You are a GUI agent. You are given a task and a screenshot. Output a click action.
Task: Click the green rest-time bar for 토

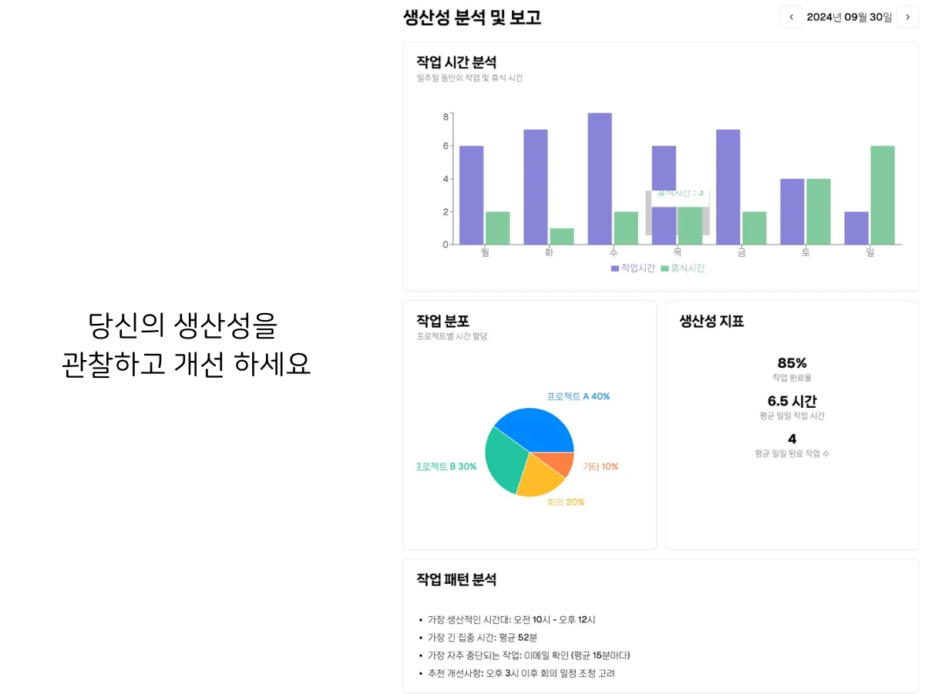pos(819,211)
